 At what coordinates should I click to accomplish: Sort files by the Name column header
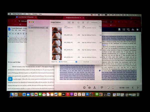(66, 26)
